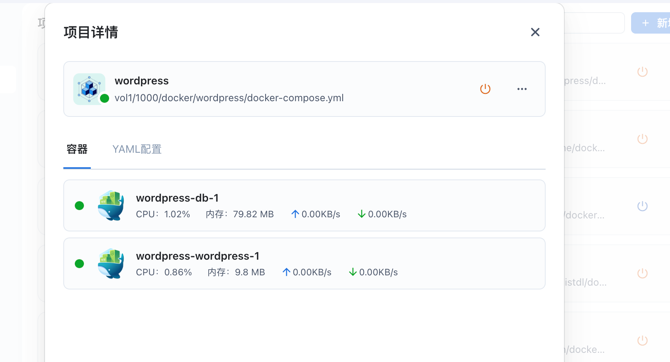
Task: Toggle the blue power button in background list
Action: (x=642, y=206)
